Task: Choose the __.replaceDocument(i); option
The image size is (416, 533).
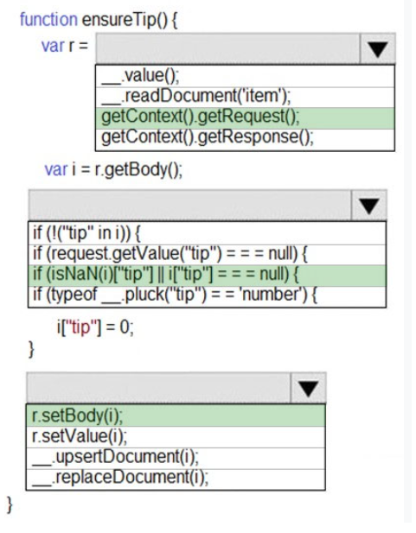Action: (x=176, y=479)
